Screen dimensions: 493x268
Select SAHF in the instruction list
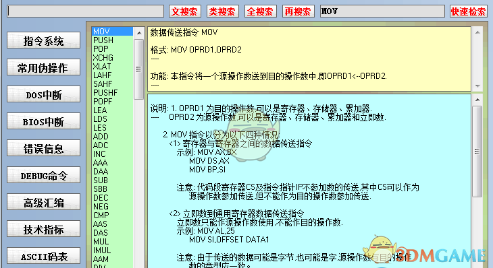pyautogui.click(x=112, y=84)
